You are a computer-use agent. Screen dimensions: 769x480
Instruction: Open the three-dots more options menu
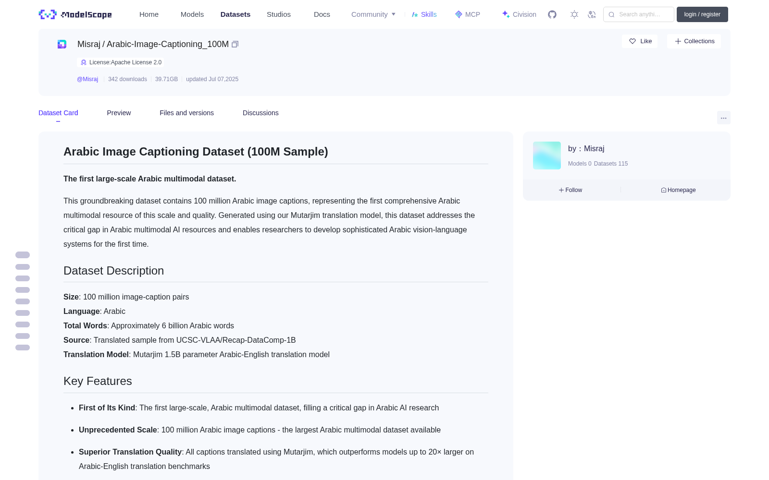coord(723,118)
